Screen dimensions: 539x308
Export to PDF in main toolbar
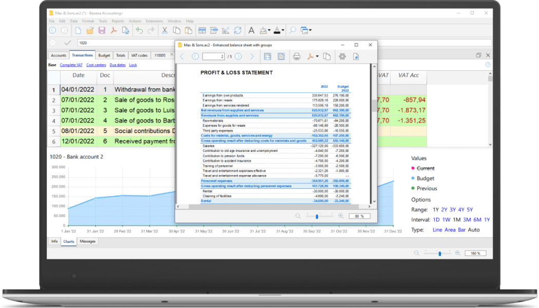(x=113, y=31)
